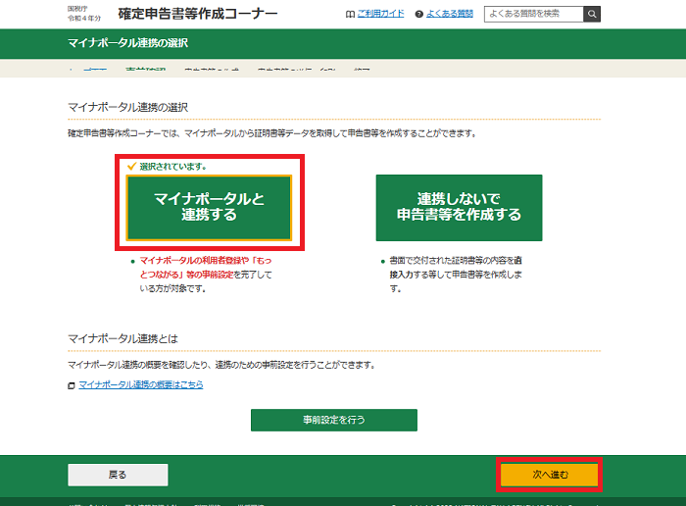This screenshot has height=506, width=686.
Task: Open the よくある質問 link
Action: pyautogui.click(x=450, y=15)
